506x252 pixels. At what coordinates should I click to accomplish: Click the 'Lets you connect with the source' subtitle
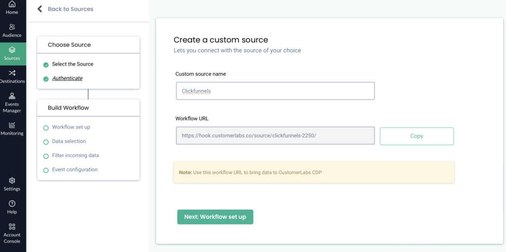coord(237,51)
